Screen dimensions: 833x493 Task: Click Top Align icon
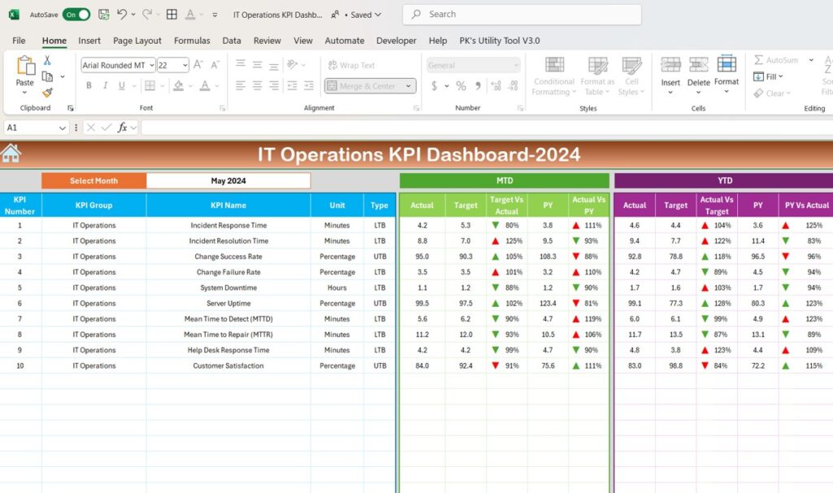(241, 64)
